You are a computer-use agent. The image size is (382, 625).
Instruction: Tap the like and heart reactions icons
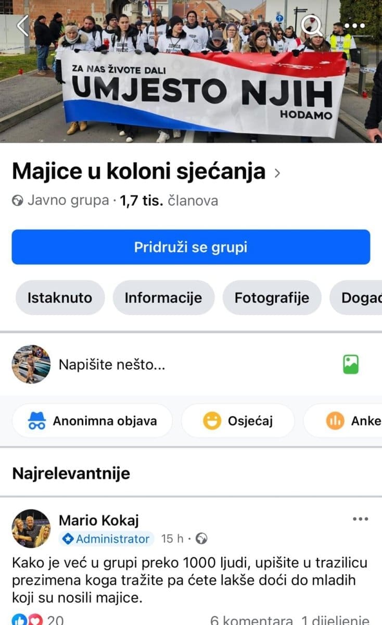tap(27, 620)
